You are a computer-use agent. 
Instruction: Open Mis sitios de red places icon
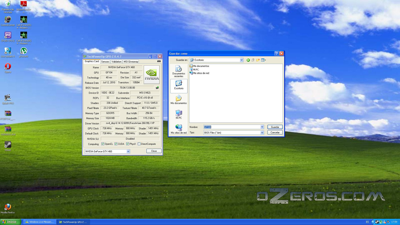pyautogui.click(x=179, y=129)
